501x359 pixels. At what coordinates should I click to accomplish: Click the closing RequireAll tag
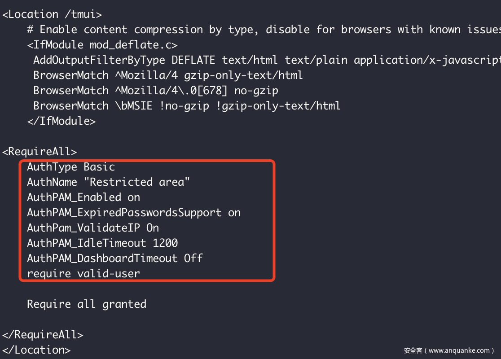[43, 335]
